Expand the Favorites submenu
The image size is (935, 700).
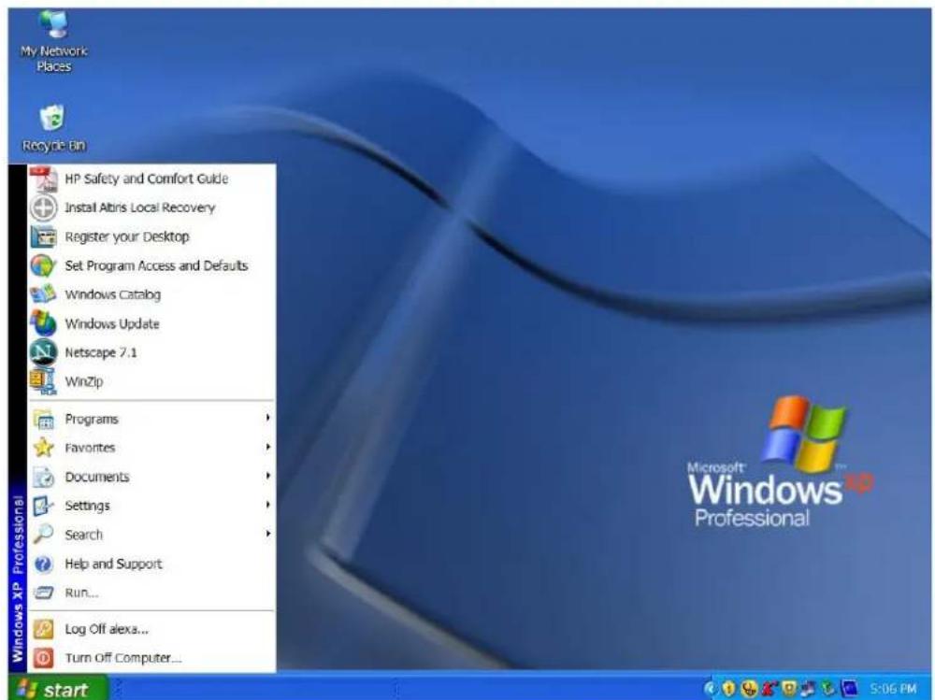pyautogui.click(x=151, y=448)
